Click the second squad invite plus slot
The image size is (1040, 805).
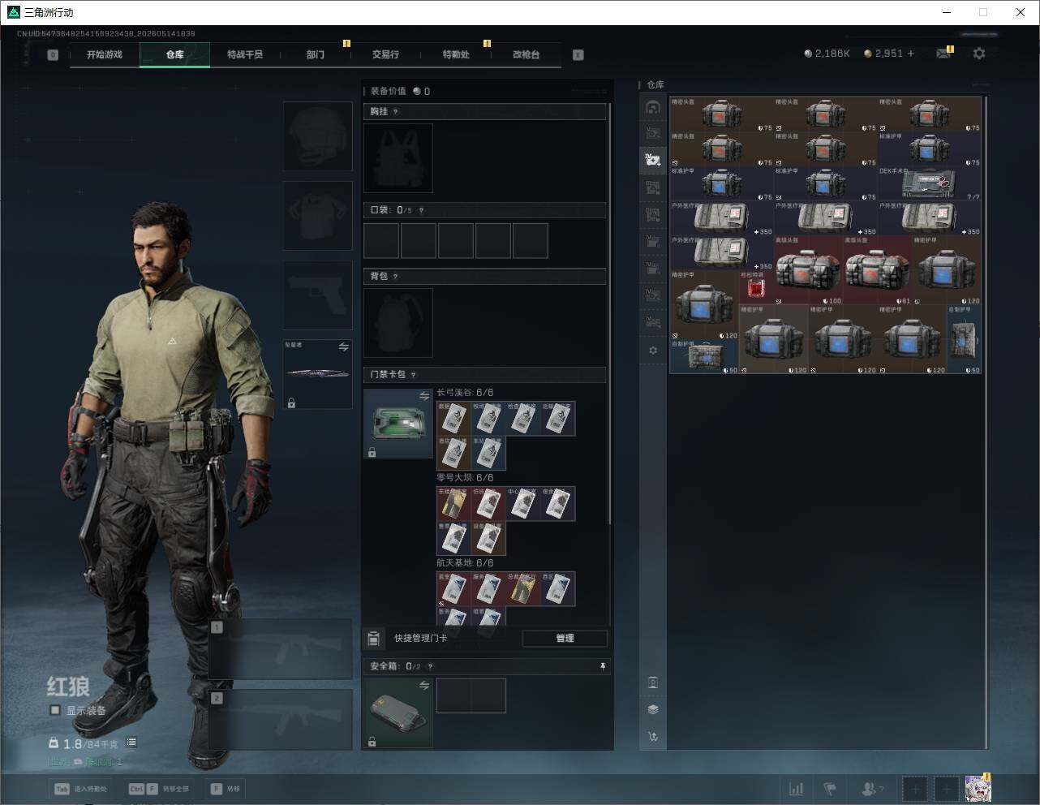click(x=946, y=789)
